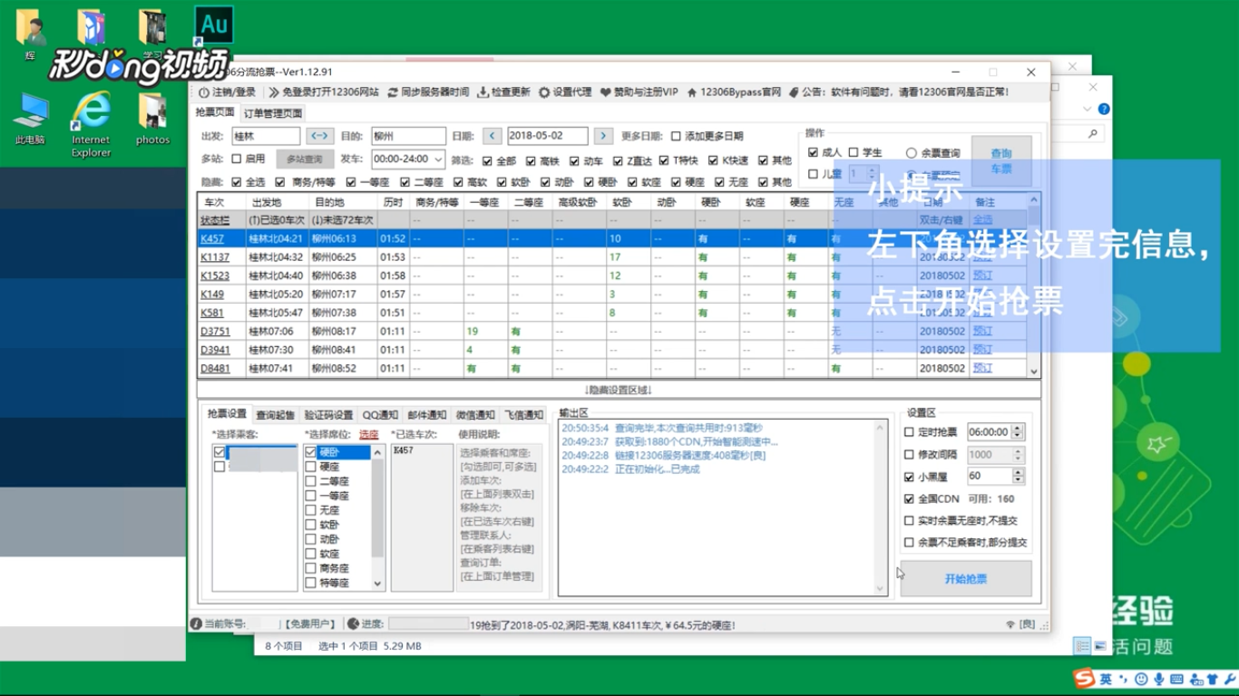Check 二等座 seat type checkbox

(310, 481)
